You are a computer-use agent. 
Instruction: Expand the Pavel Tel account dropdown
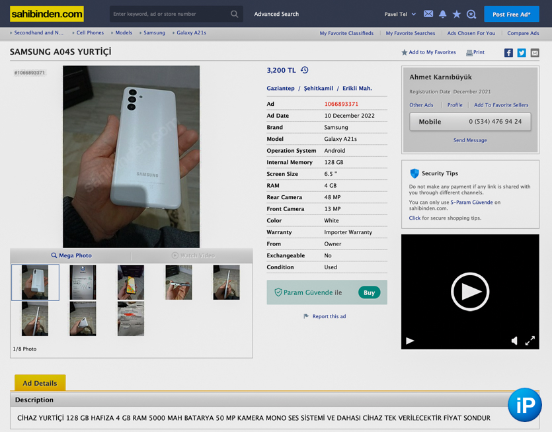(x=400, y=14)
